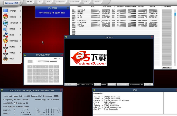Expand the INTERNET submenu arrow

21,23
